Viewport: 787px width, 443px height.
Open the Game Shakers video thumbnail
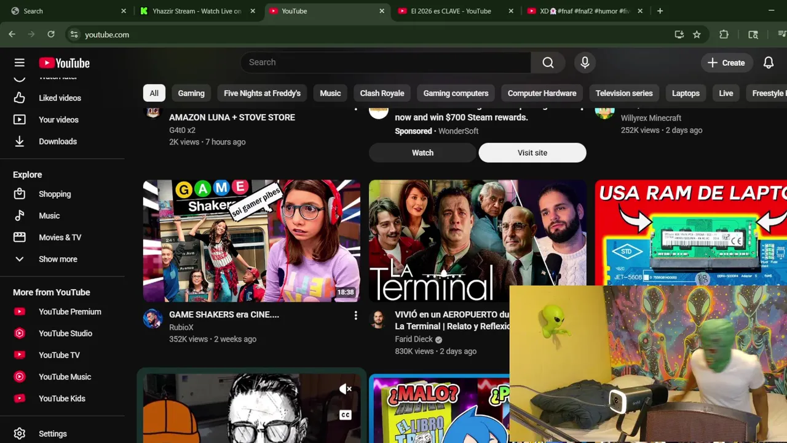tap(251, 241)
